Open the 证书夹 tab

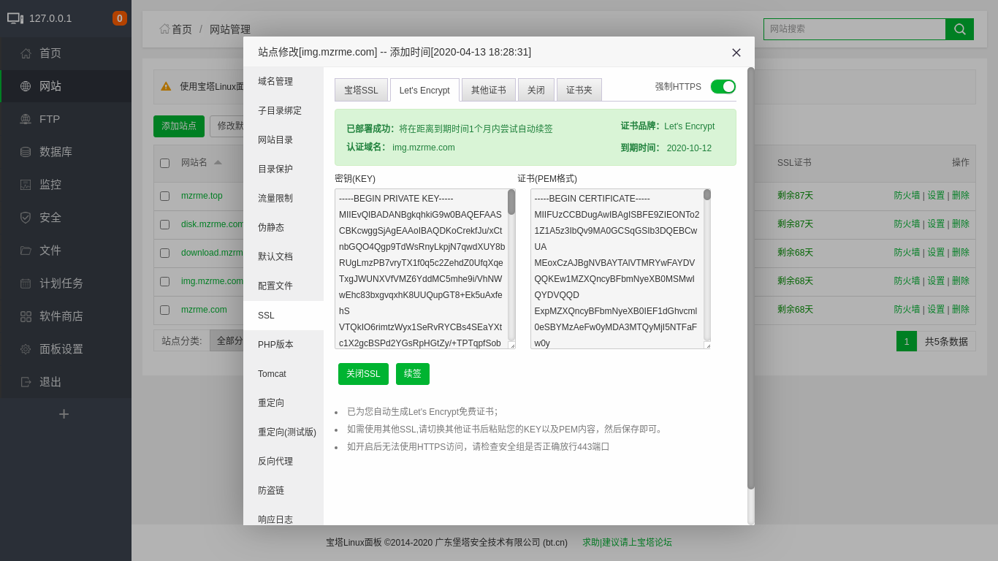pos(579,90)
